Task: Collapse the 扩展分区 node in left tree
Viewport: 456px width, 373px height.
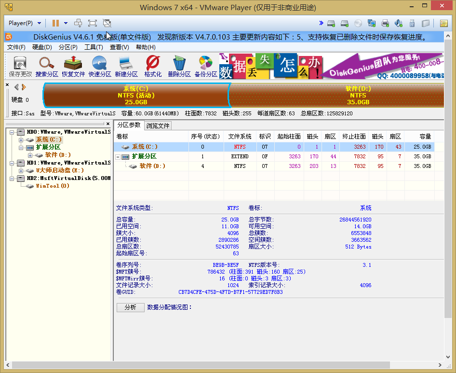Action: pos(21,148)
